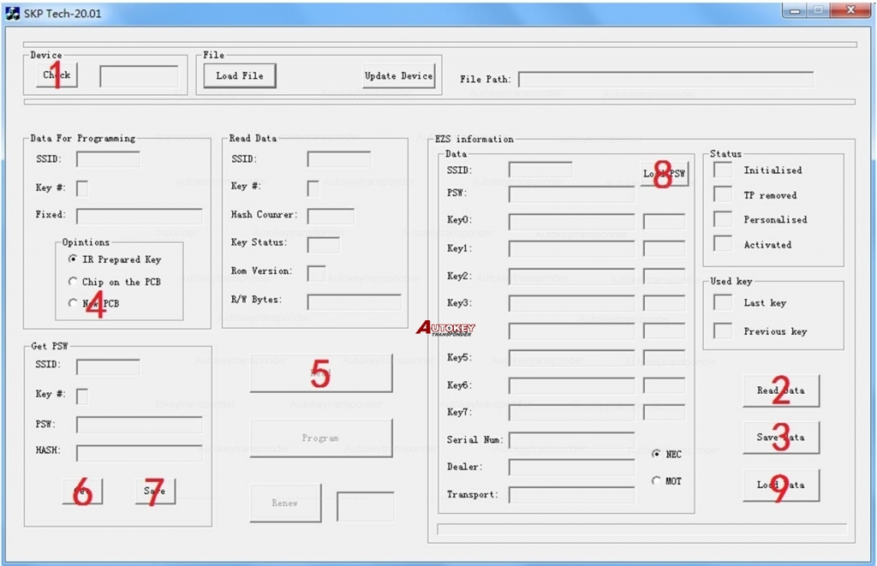Check the Previous key box
877x566 pixels.
[x=724, y=331]
